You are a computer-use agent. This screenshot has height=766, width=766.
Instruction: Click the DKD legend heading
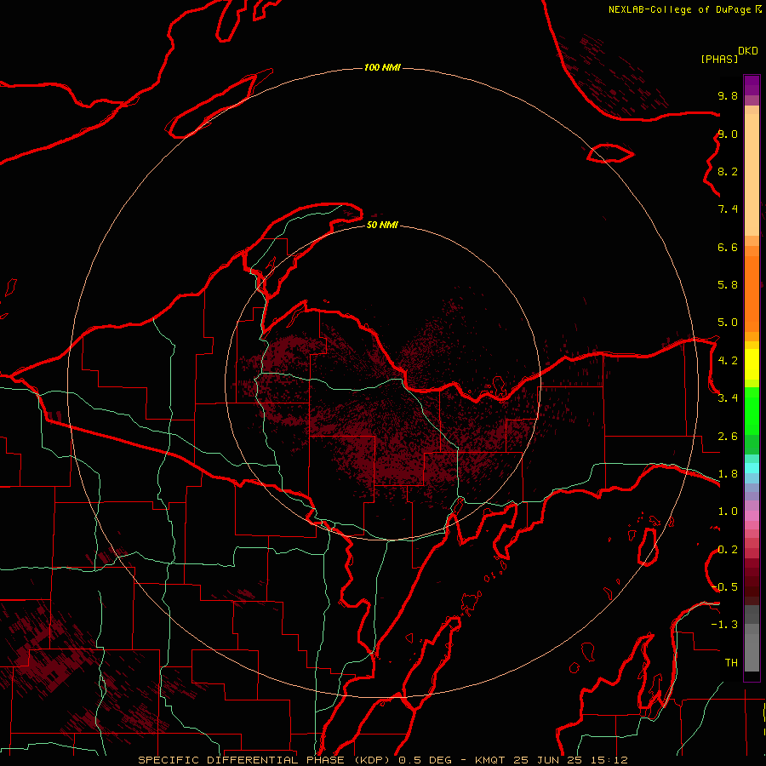click(748, 51)
